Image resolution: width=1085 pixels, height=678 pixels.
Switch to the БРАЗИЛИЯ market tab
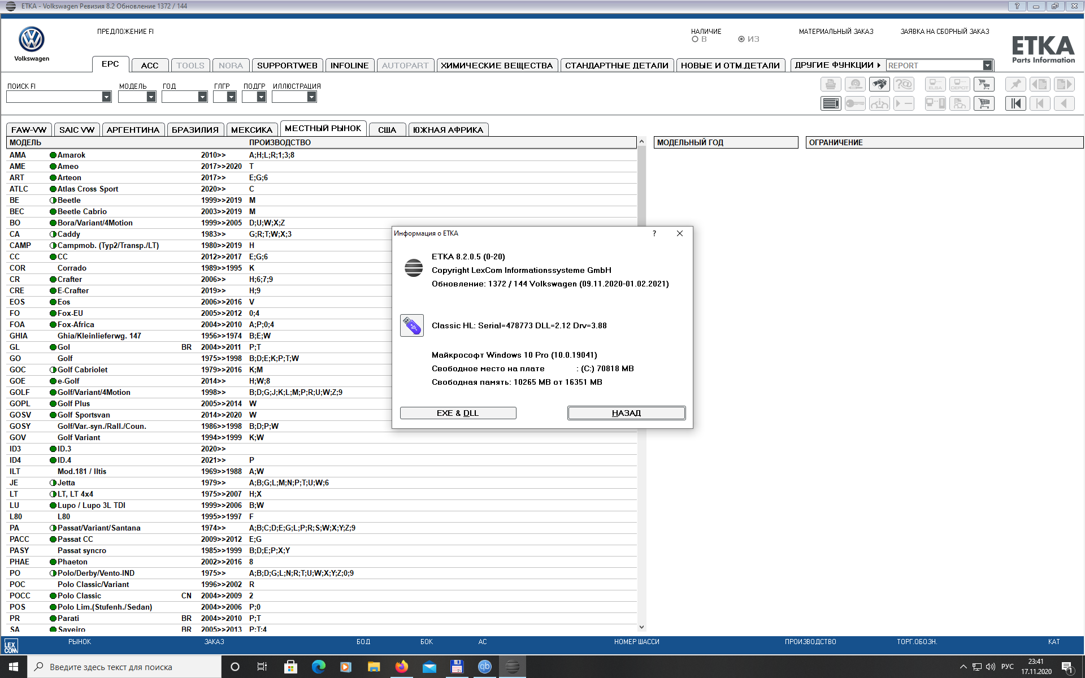(x=195, y=130)
